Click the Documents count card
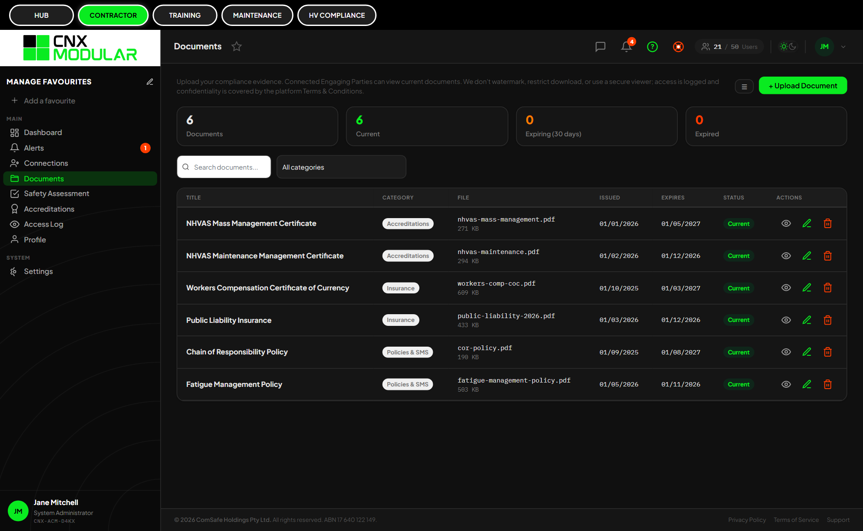Image resolution: width=863 pixels, height=531 pixels. 257,126
